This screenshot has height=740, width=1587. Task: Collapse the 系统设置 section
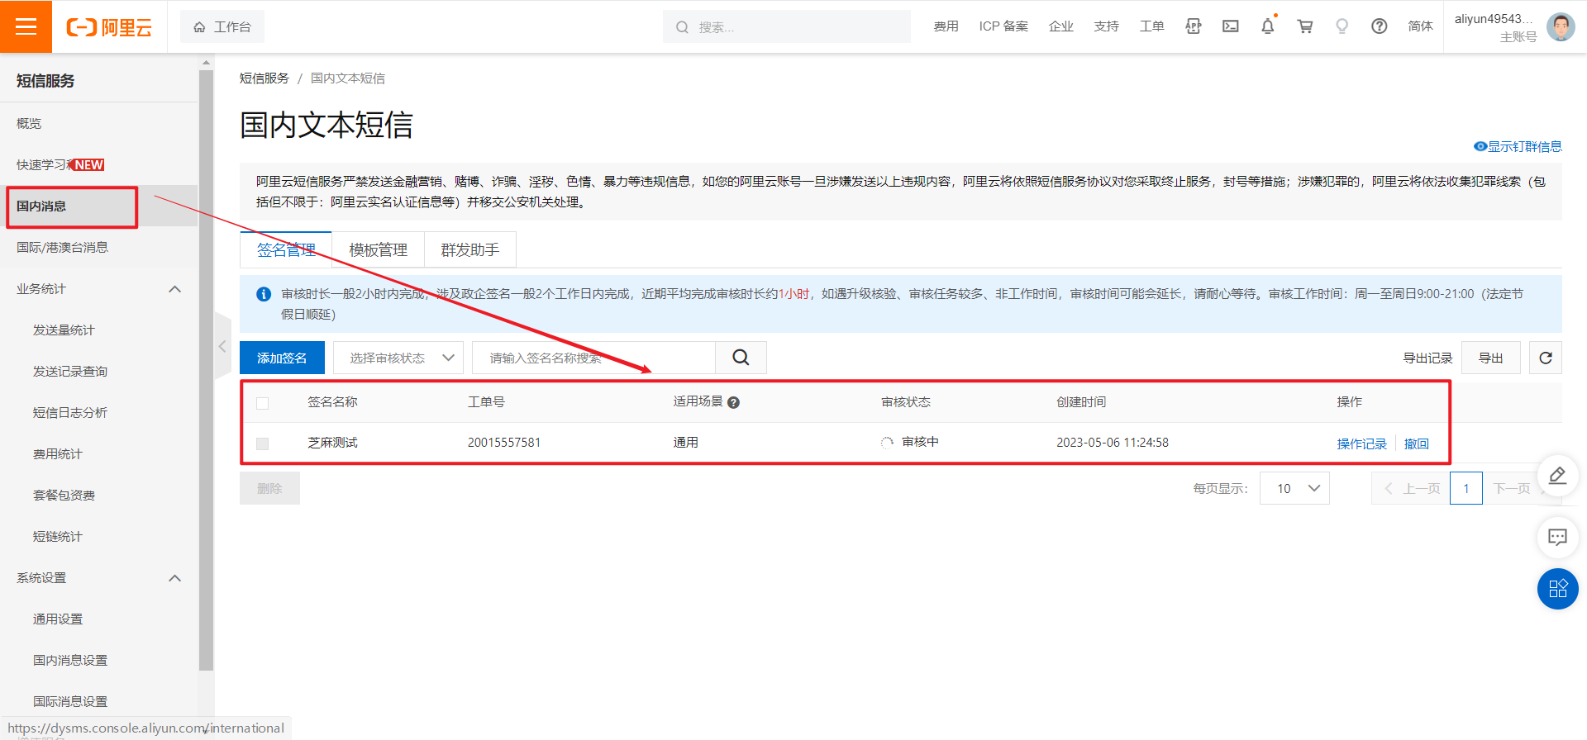(175, 578)
